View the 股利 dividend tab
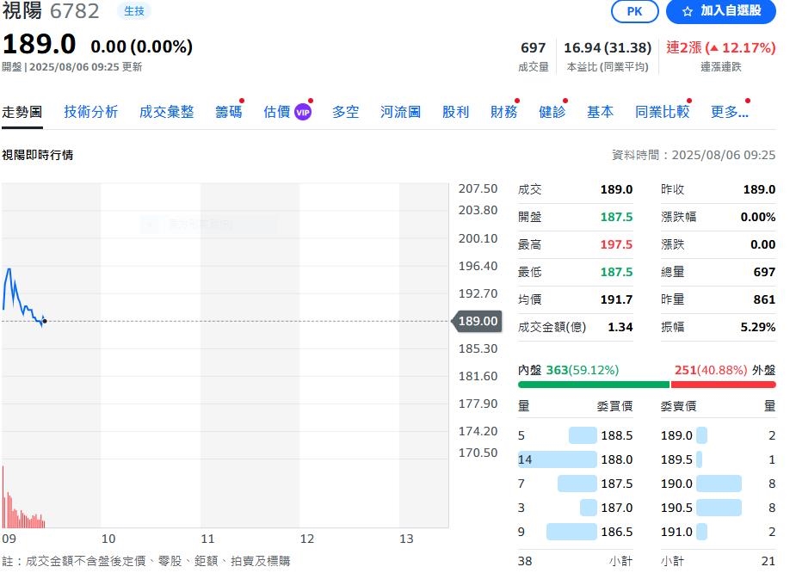Viewport: 796px width, 573px height. pyautogui.click(x=455, y=111)
